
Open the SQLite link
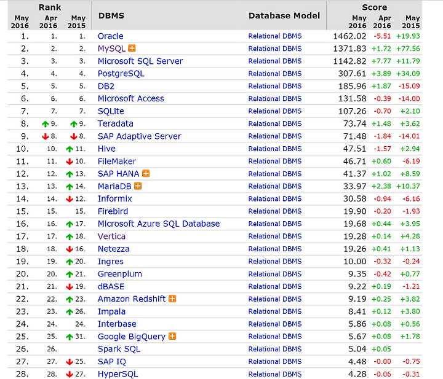[111, 111]
